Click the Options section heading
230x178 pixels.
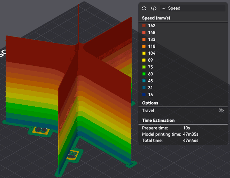(150, 103)
